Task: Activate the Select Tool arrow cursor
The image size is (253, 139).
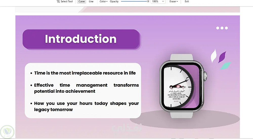Action: click(65, 2)
